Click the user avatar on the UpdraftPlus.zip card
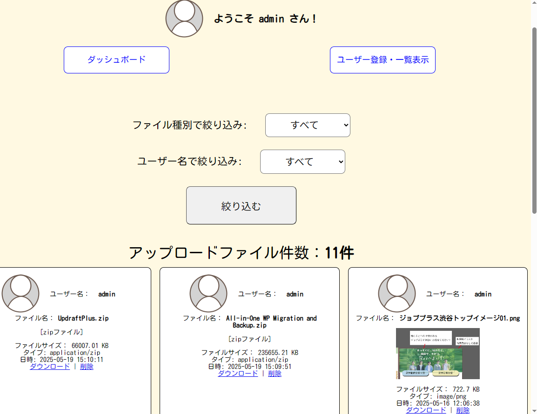 pos(20,293)
